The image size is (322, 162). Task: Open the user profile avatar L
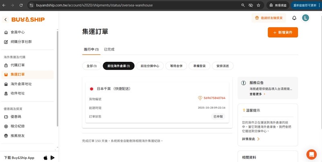point(305,18)
